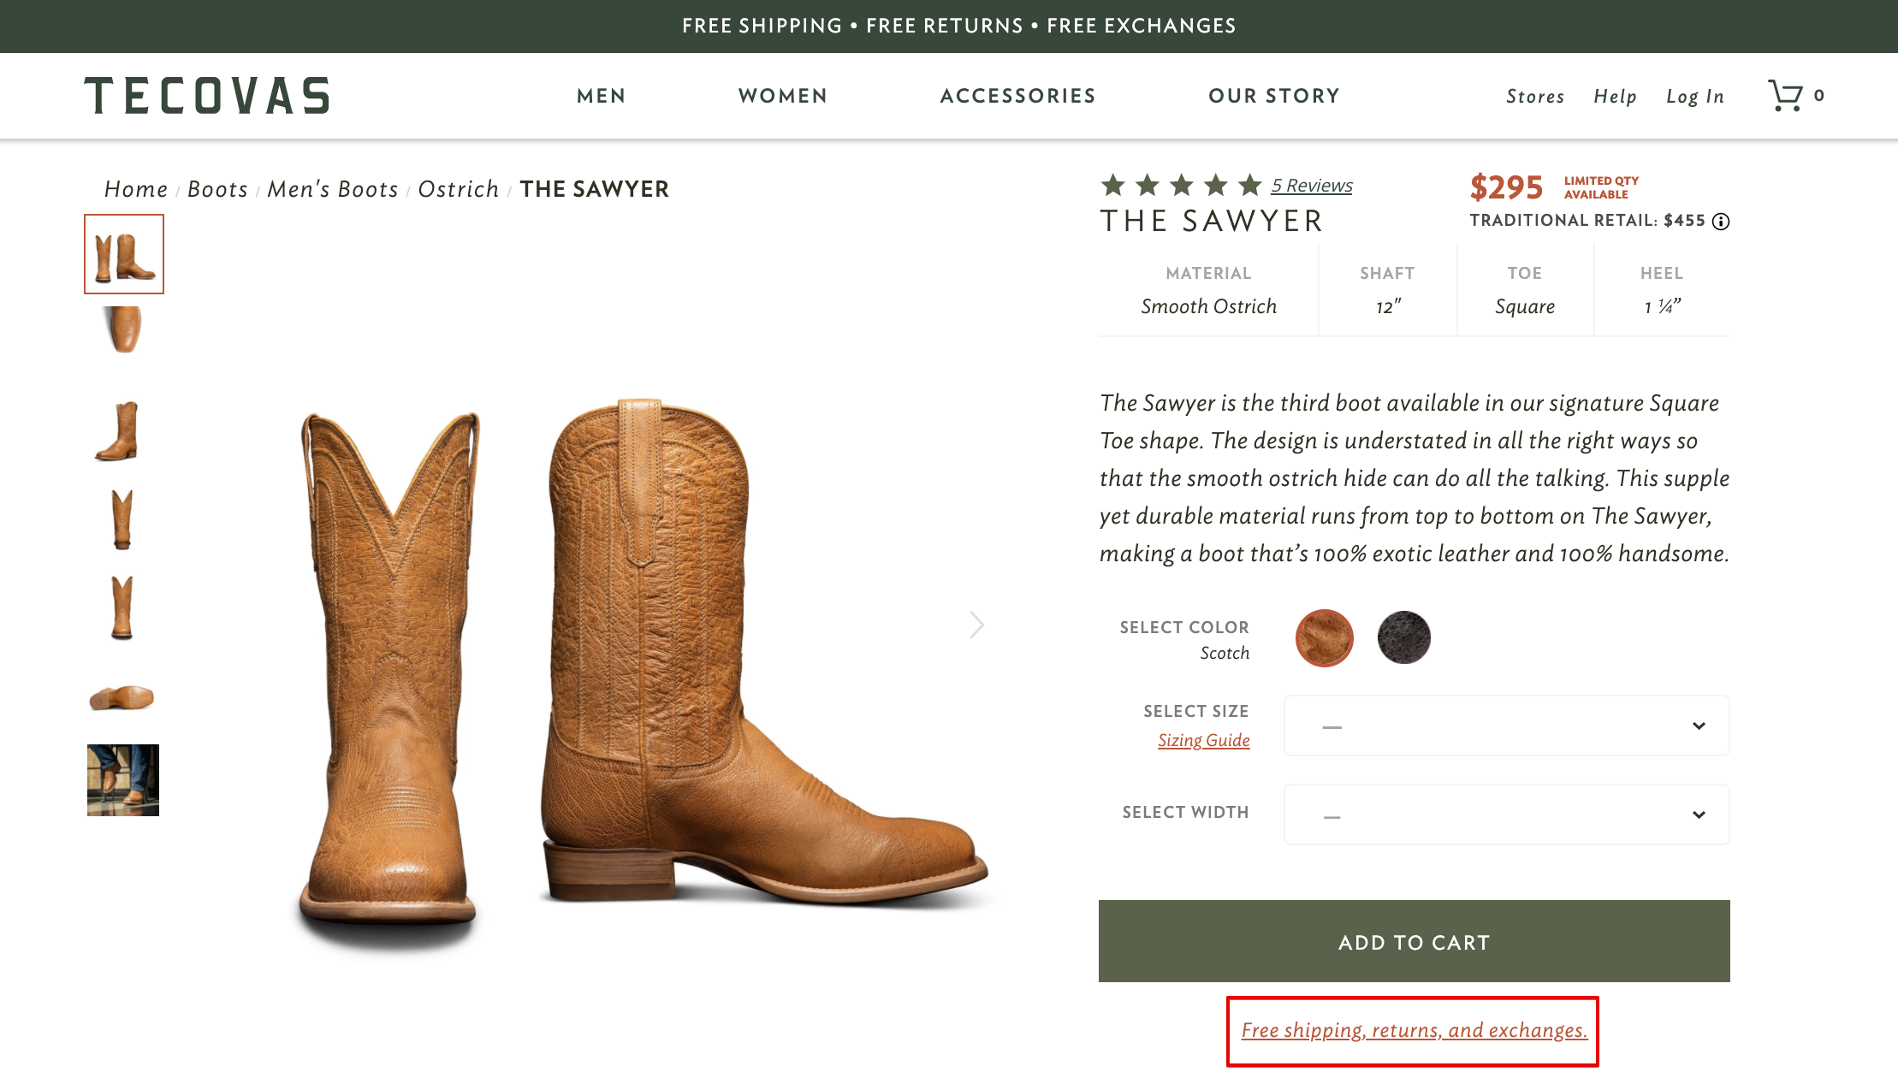Click the traditional retail info icon

(x=1721, y=222)
